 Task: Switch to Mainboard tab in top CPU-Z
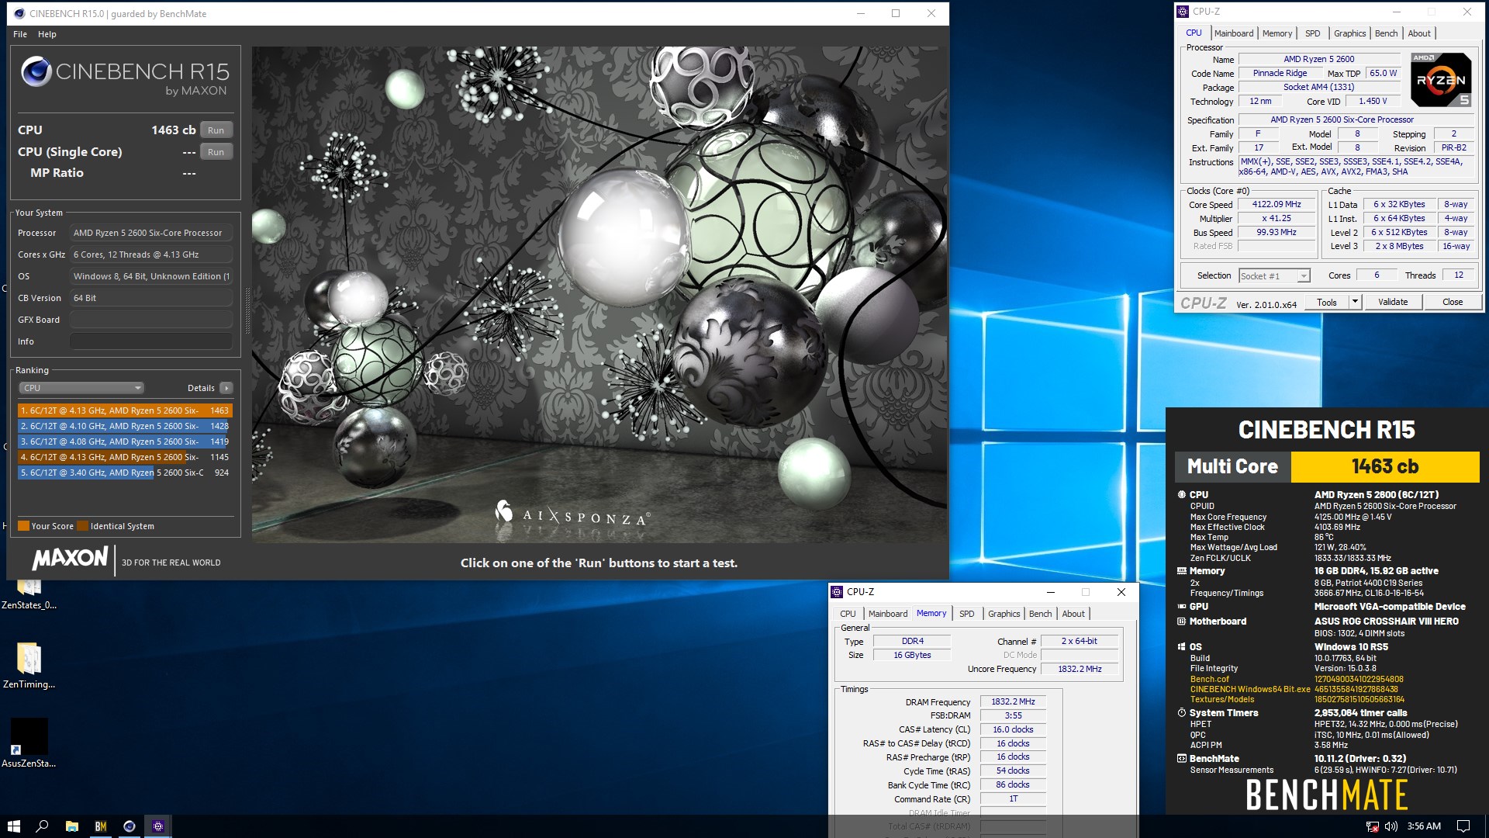click(x=1234, y=33)
